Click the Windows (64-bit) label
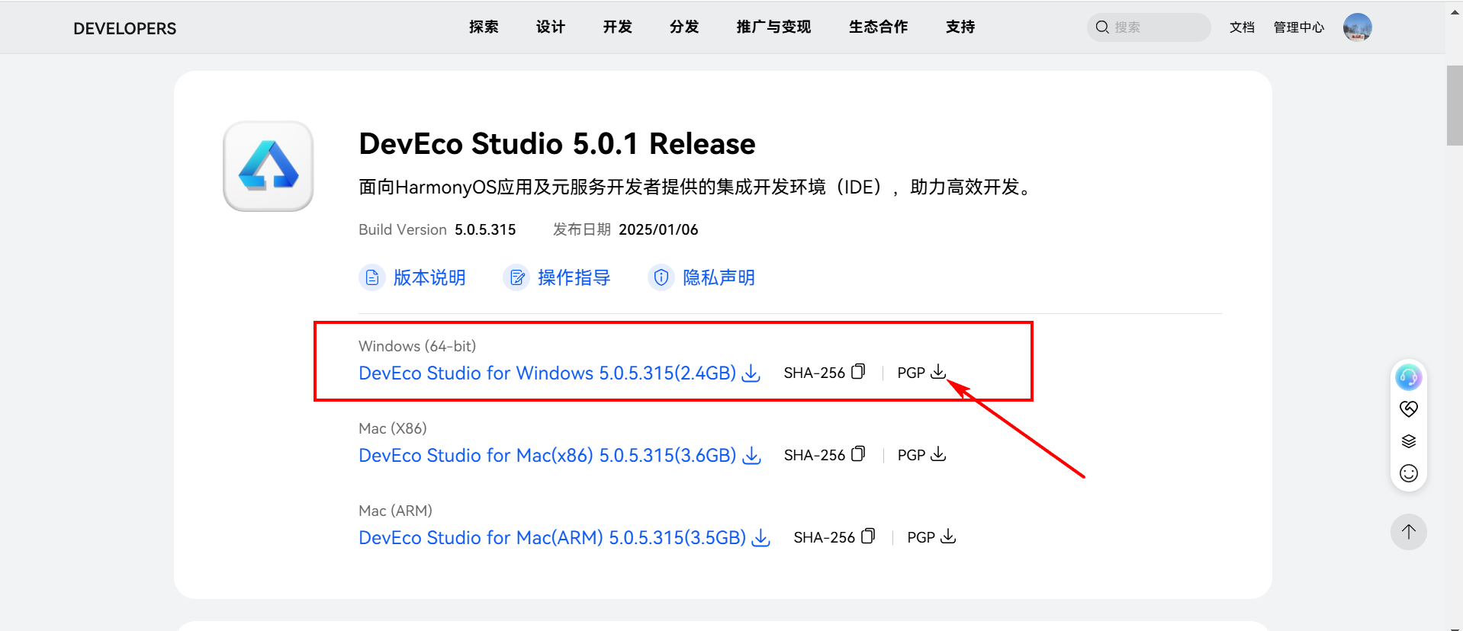Image resolution: width=1463 pixels, height=631 pixels. pos(417,346)
